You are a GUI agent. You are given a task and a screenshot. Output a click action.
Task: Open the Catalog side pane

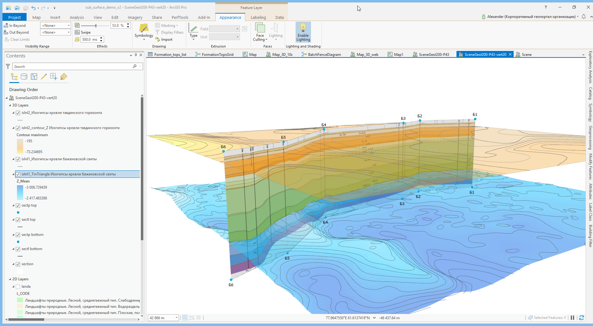click(x=590, y=93)
